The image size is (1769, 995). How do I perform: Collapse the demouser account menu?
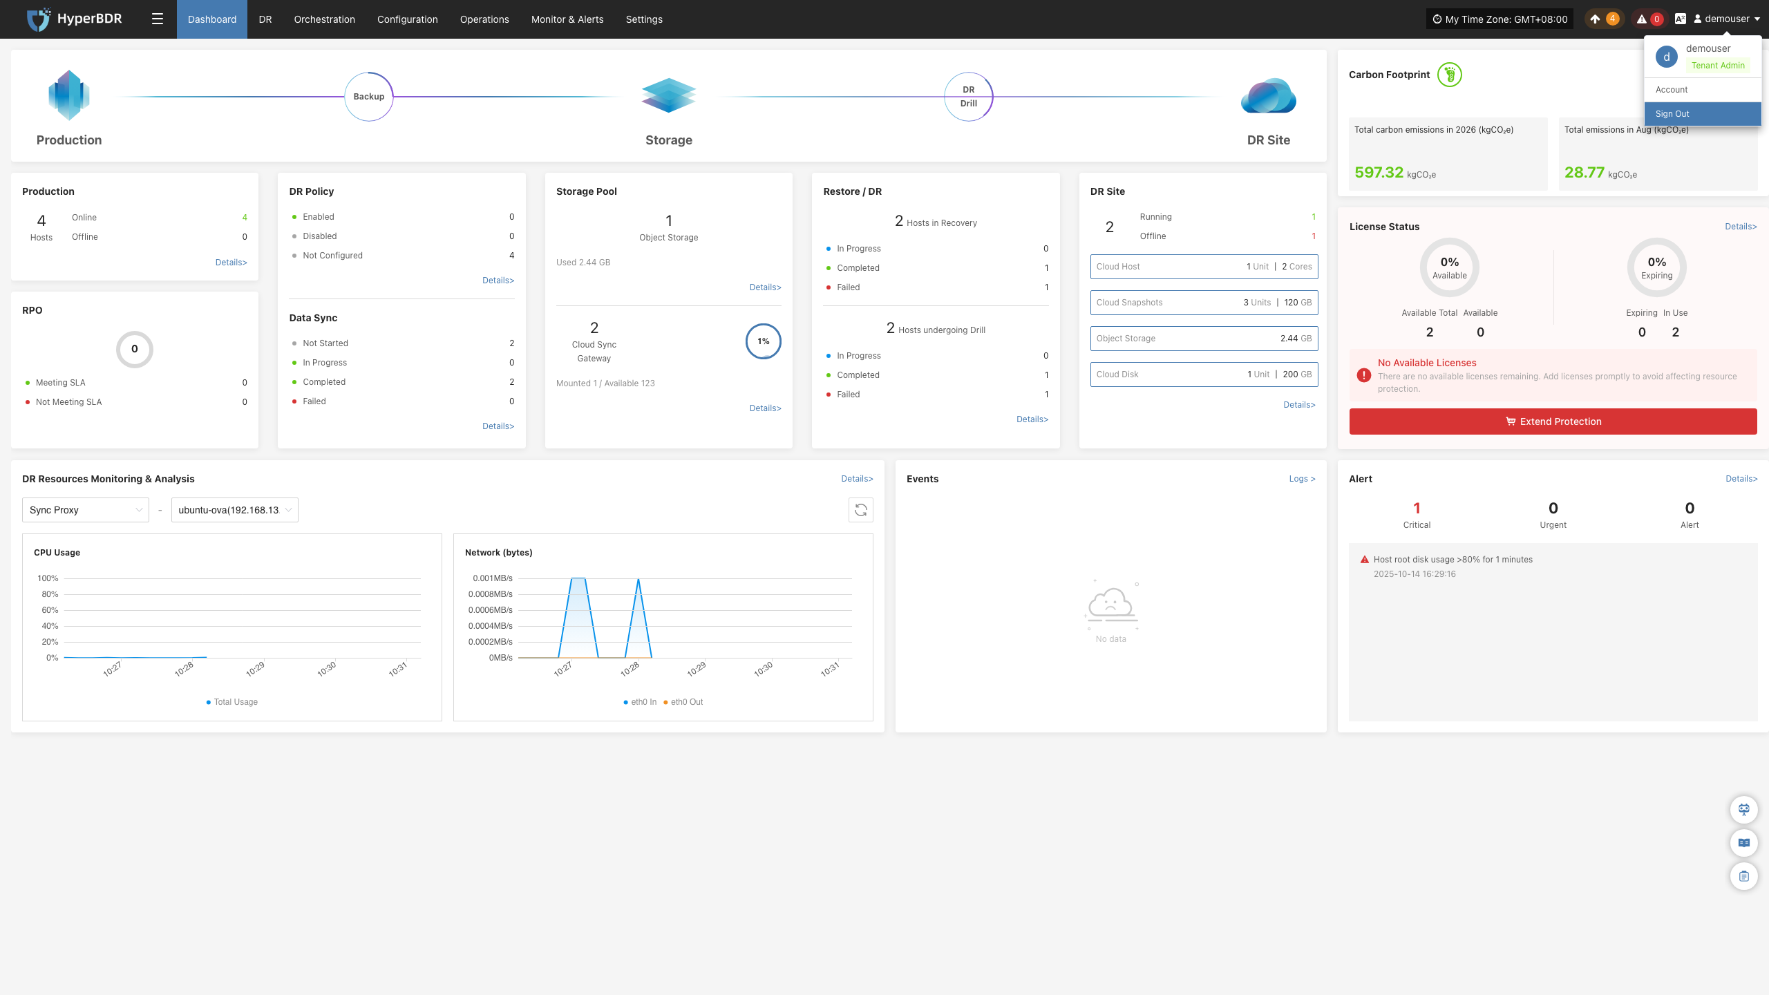tap(1725, 19)
